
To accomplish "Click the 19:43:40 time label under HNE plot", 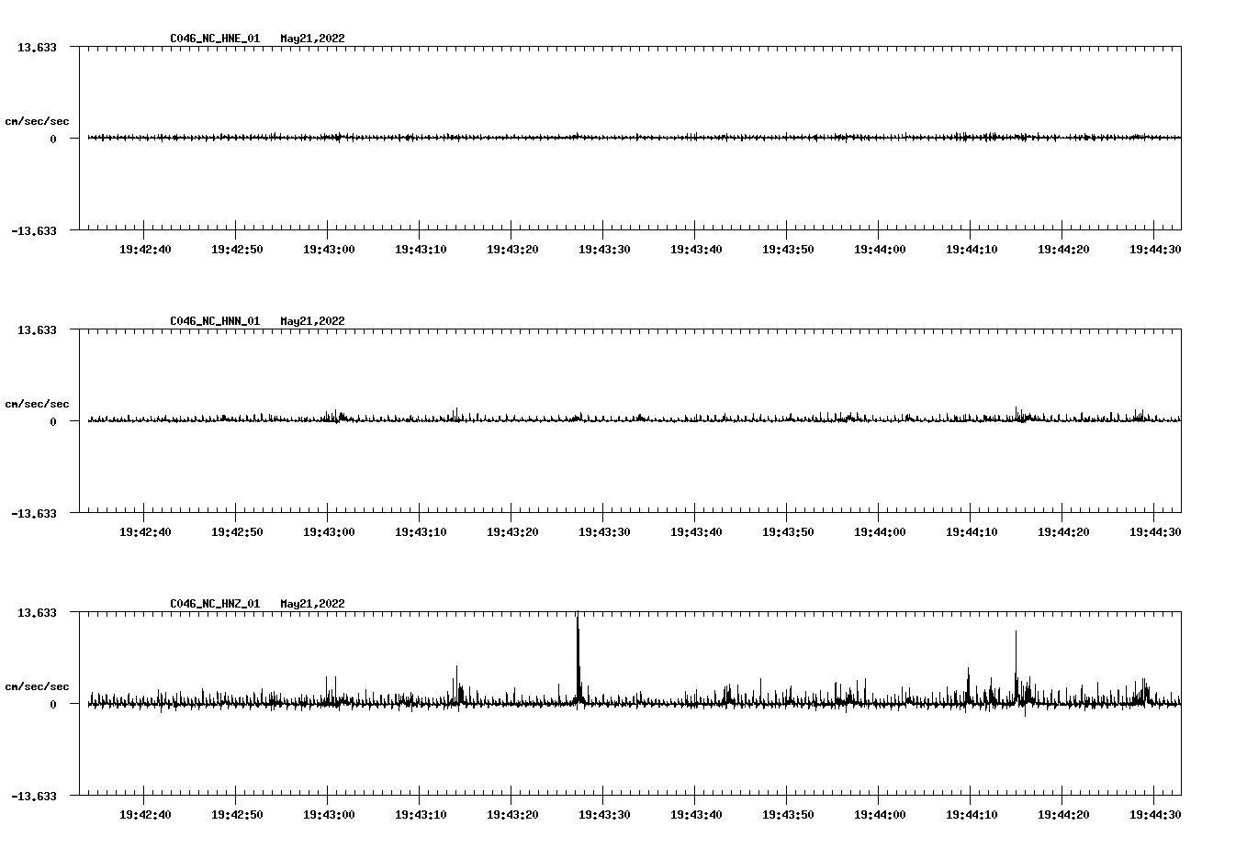I will 696,250.
